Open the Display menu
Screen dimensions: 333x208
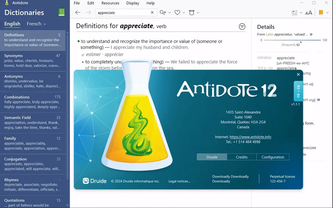(133, 3)
